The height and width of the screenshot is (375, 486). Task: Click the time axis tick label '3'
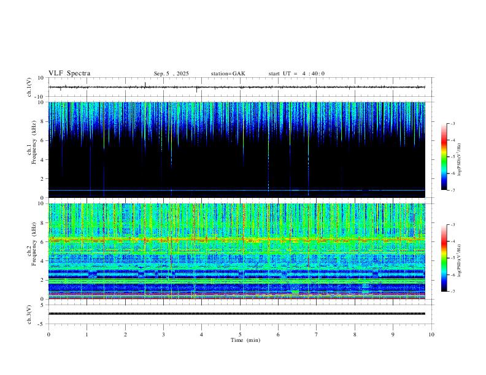163,335
